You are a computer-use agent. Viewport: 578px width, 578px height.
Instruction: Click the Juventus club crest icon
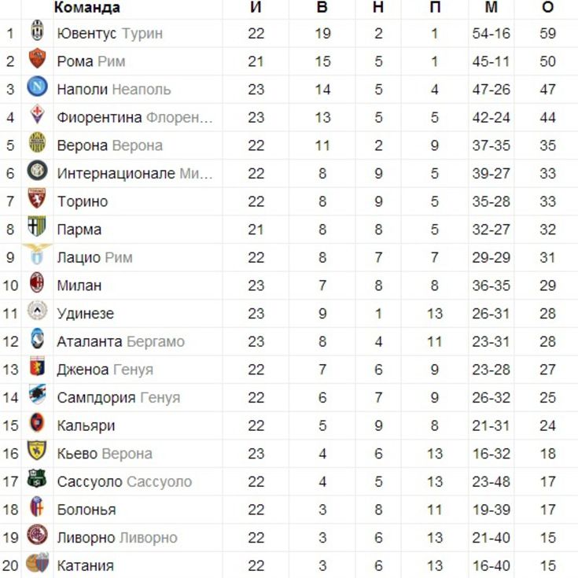coord(37,32)
